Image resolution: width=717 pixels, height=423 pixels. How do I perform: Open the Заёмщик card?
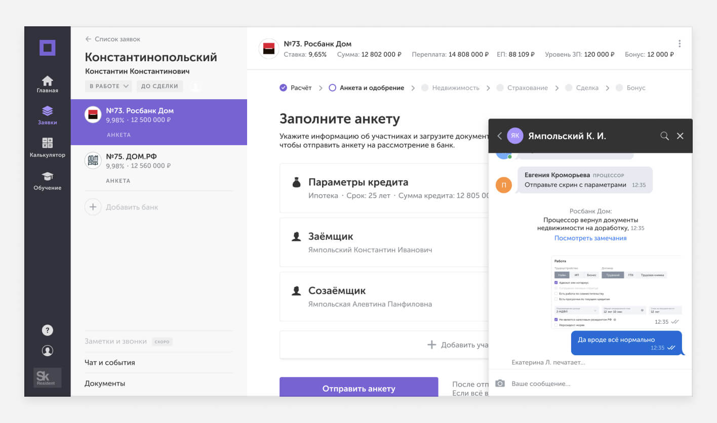point(384,242)
